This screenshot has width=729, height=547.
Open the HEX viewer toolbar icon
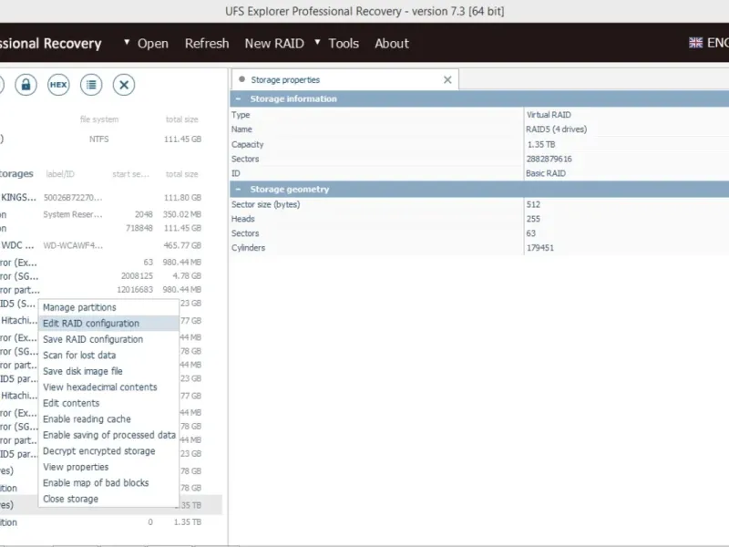tap(58, 85)
